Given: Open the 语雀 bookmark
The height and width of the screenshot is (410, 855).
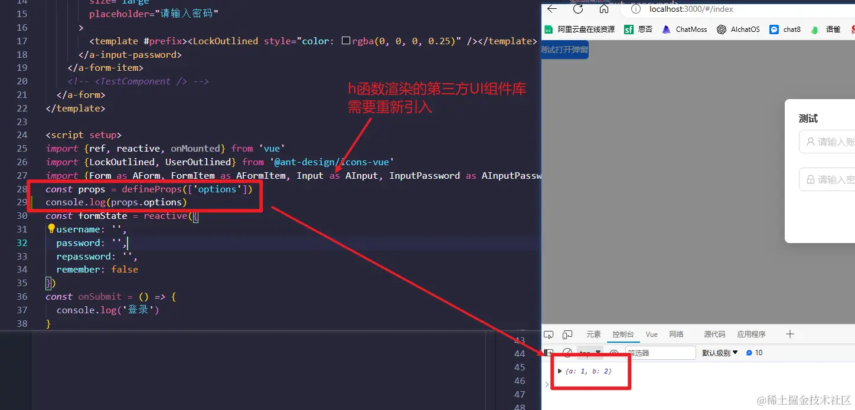Looking at the screenshot, I should (x=825, y=29).
